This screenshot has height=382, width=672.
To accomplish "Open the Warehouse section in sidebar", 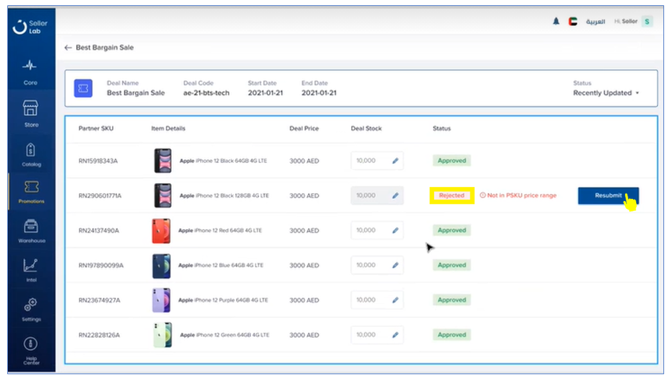I will click(x=31, y=231).
